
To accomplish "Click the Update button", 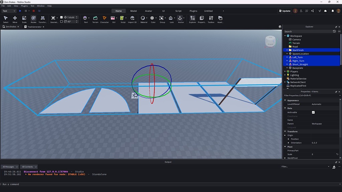I will (285, 11).
